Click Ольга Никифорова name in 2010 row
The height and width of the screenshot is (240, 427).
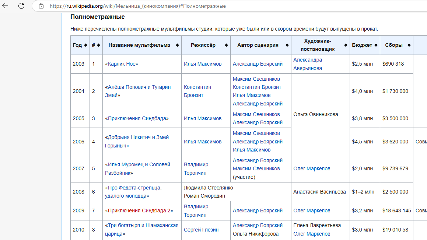point(256,234)
